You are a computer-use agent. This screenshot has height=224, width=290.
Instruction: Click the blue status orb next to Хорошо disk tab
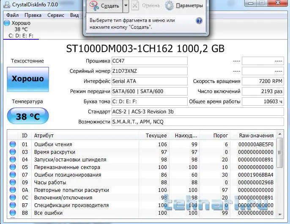tap(7, 23)
